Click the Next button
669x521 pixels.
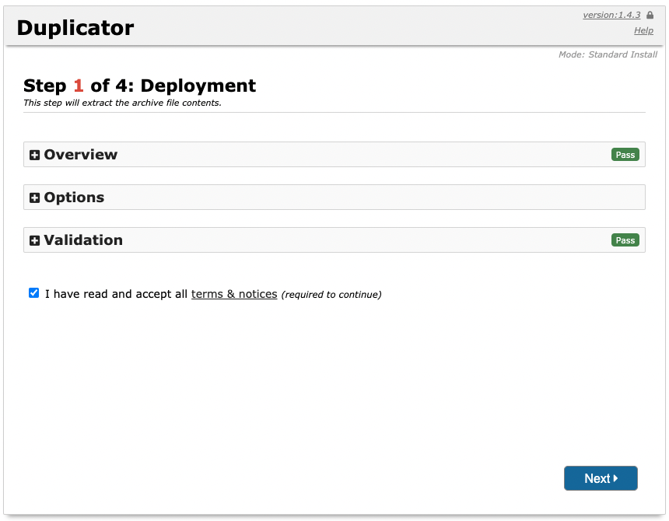(601, 478)
